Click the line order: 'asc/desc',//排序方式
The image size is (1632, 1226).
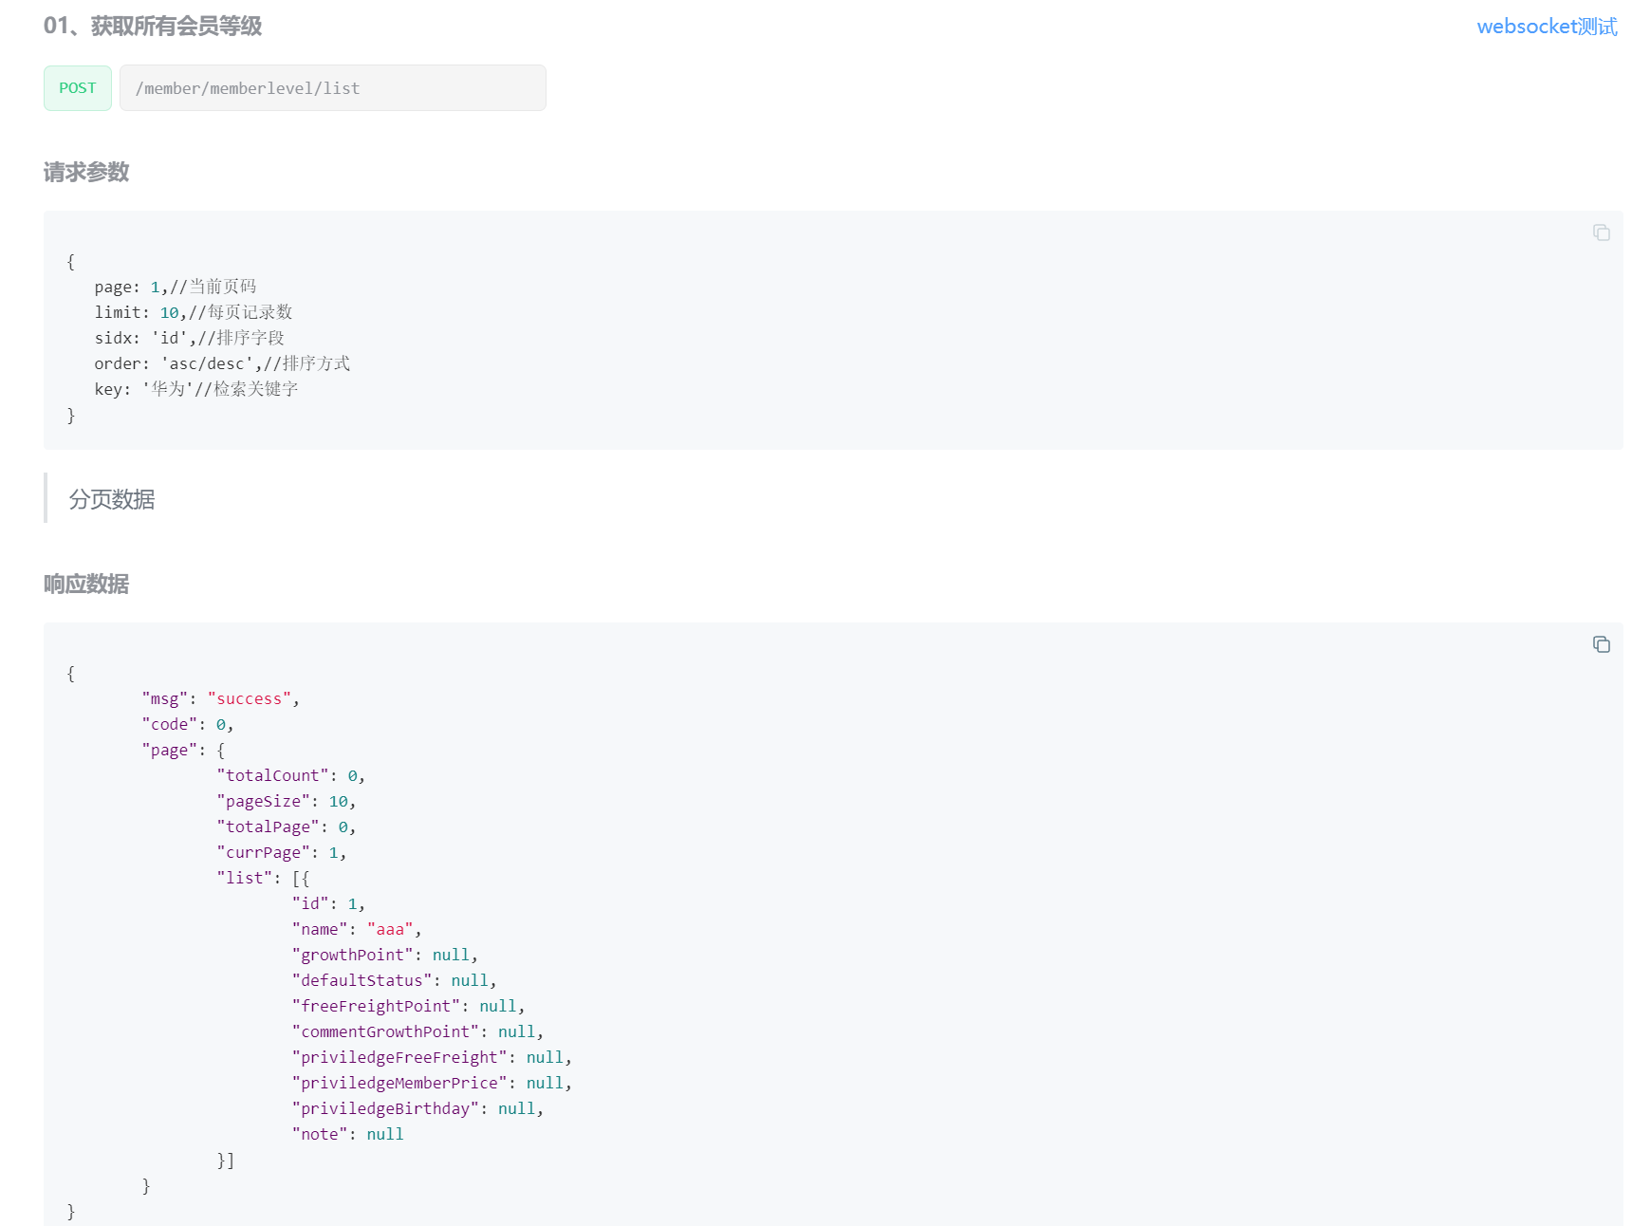222,363
